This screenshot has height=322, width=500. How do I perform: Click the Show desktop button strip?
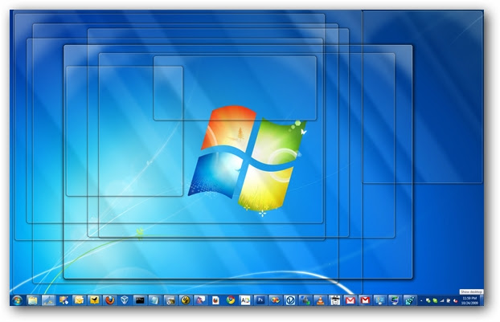tap(482, 300)
